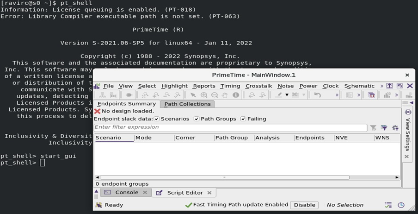Expand toolbar overflow after histogram icon
This screenshot has height=214, width=418.
[397, 95]
